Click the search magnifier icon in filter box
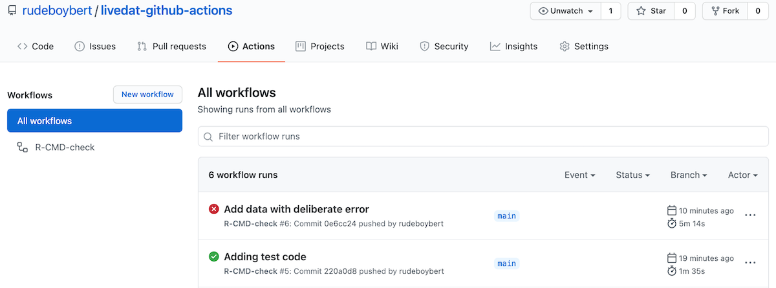 (x=208, y=137)
